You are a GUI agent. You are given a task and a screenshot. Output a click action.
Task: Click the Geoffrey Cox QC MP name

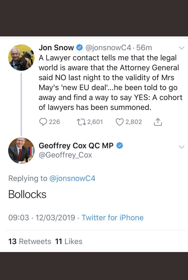[x=76, y=146]
